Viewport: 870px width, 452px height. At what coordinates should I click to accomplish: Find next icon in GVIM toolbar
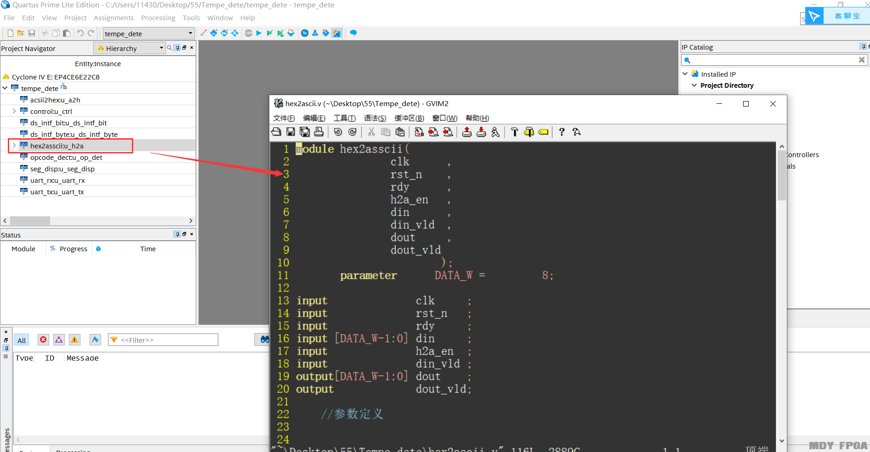(x=433, y=132)
